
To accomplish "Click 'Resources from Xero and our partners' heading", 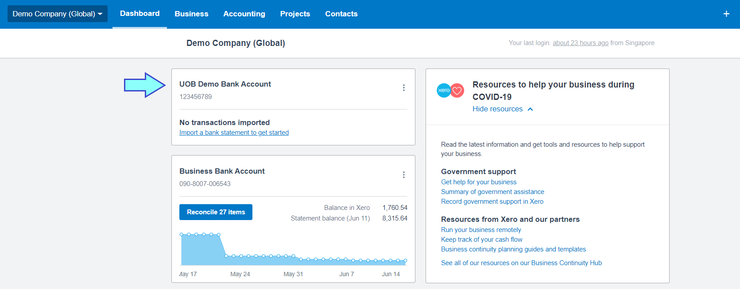I will (x=510, y=219).
